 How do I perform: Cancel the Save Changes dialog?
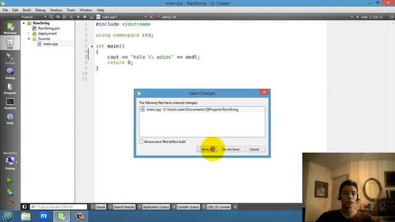pyautogui.click(x=254, y=149)
